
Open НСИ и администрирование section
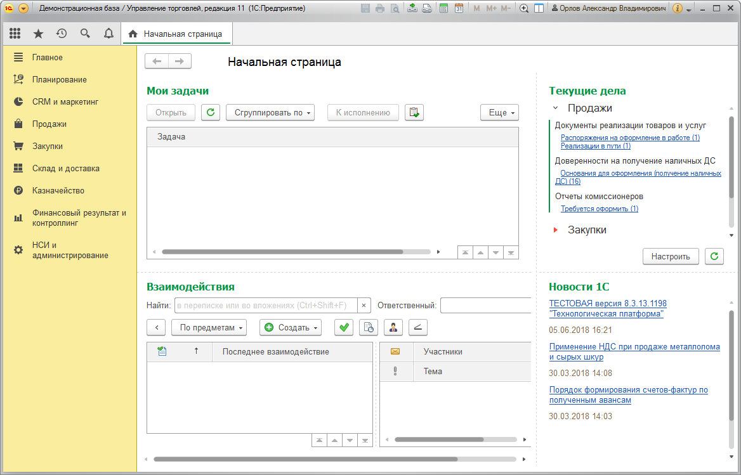(x=70, y=251)
